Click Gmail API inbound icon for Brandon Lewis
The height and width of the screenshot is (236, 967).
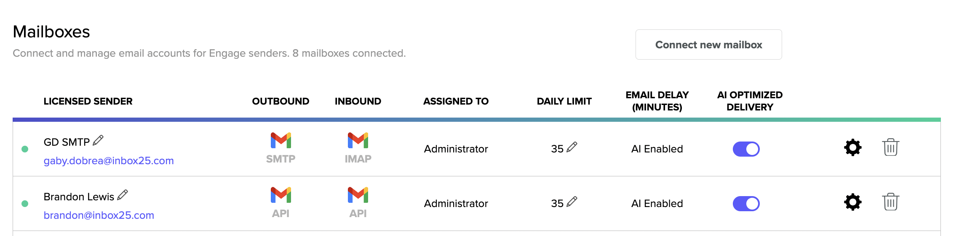click(x=358, y=195)
